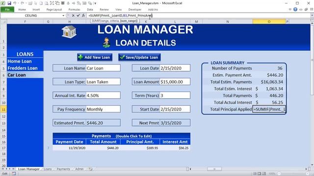Image resolution: width=314 pixels, height=176 pixels.
Task: Open the Add-Ins tab
Action: coord(153,9)
